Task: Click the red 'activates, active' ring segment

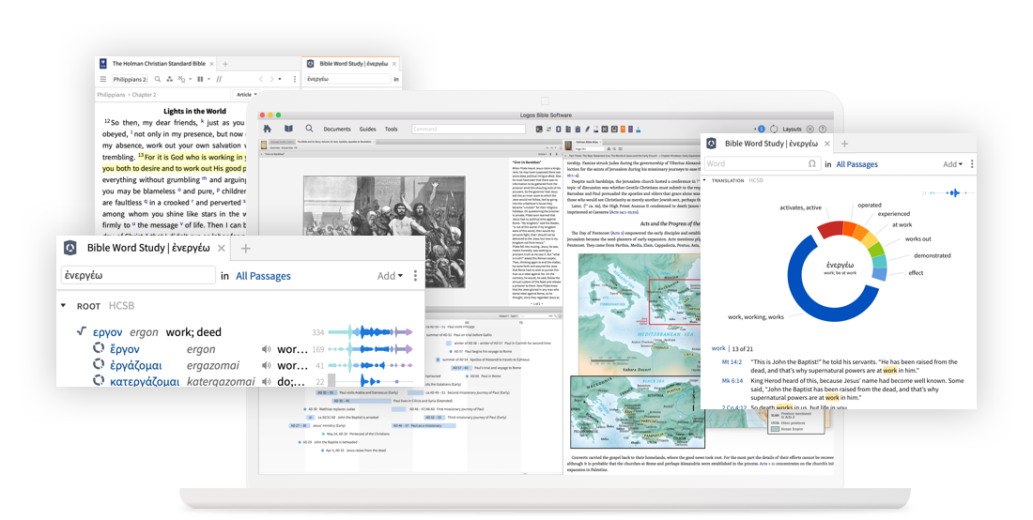Action: [830, 230]
